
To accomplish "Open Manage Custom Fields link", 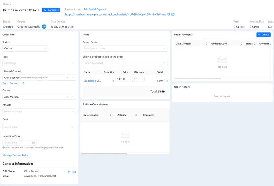I will pyautogui.click(x=15, y=155).
